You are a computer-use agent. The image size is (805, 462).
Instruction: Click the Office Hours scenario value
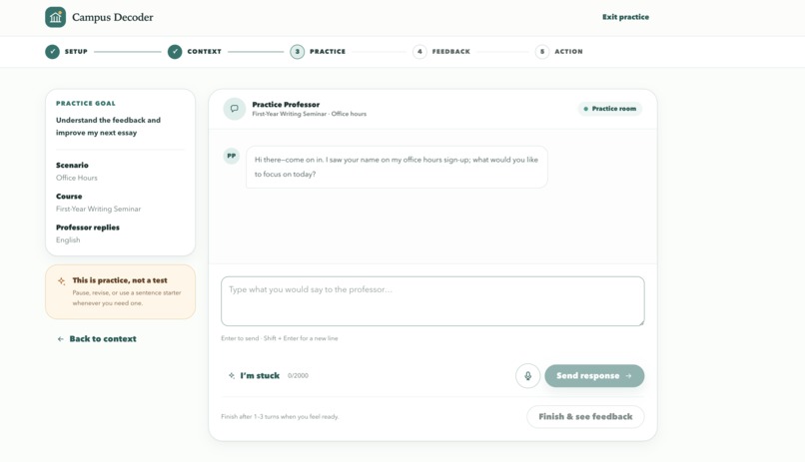click(x=77, y=178)
